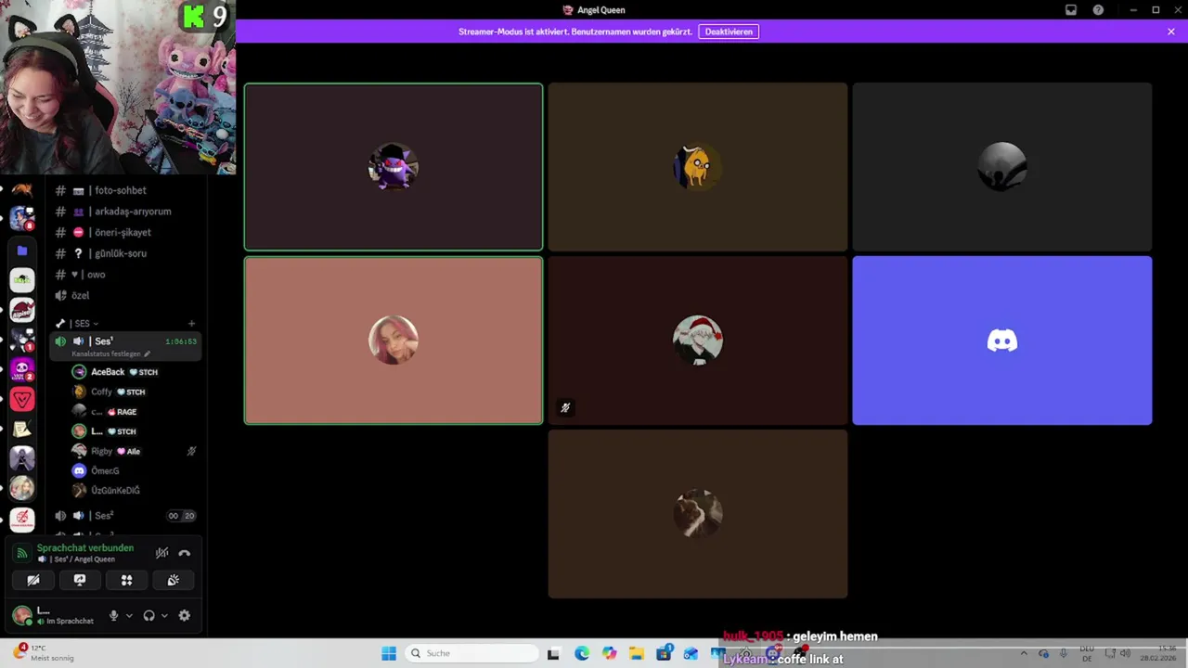
Task: Open Copilot from the taskbar
Action: click(609, 653)
